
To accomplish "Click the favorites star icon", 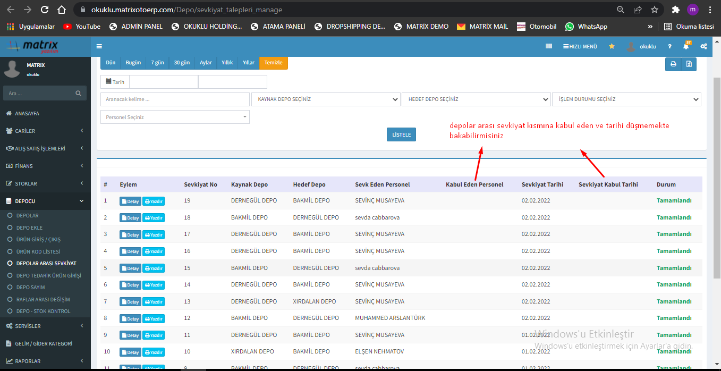I will click(612, 46).
